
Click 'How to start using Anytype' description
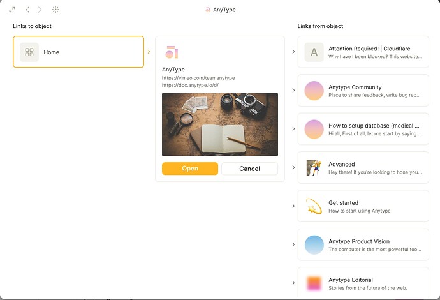pyautogui.click(x=360, y=211)
